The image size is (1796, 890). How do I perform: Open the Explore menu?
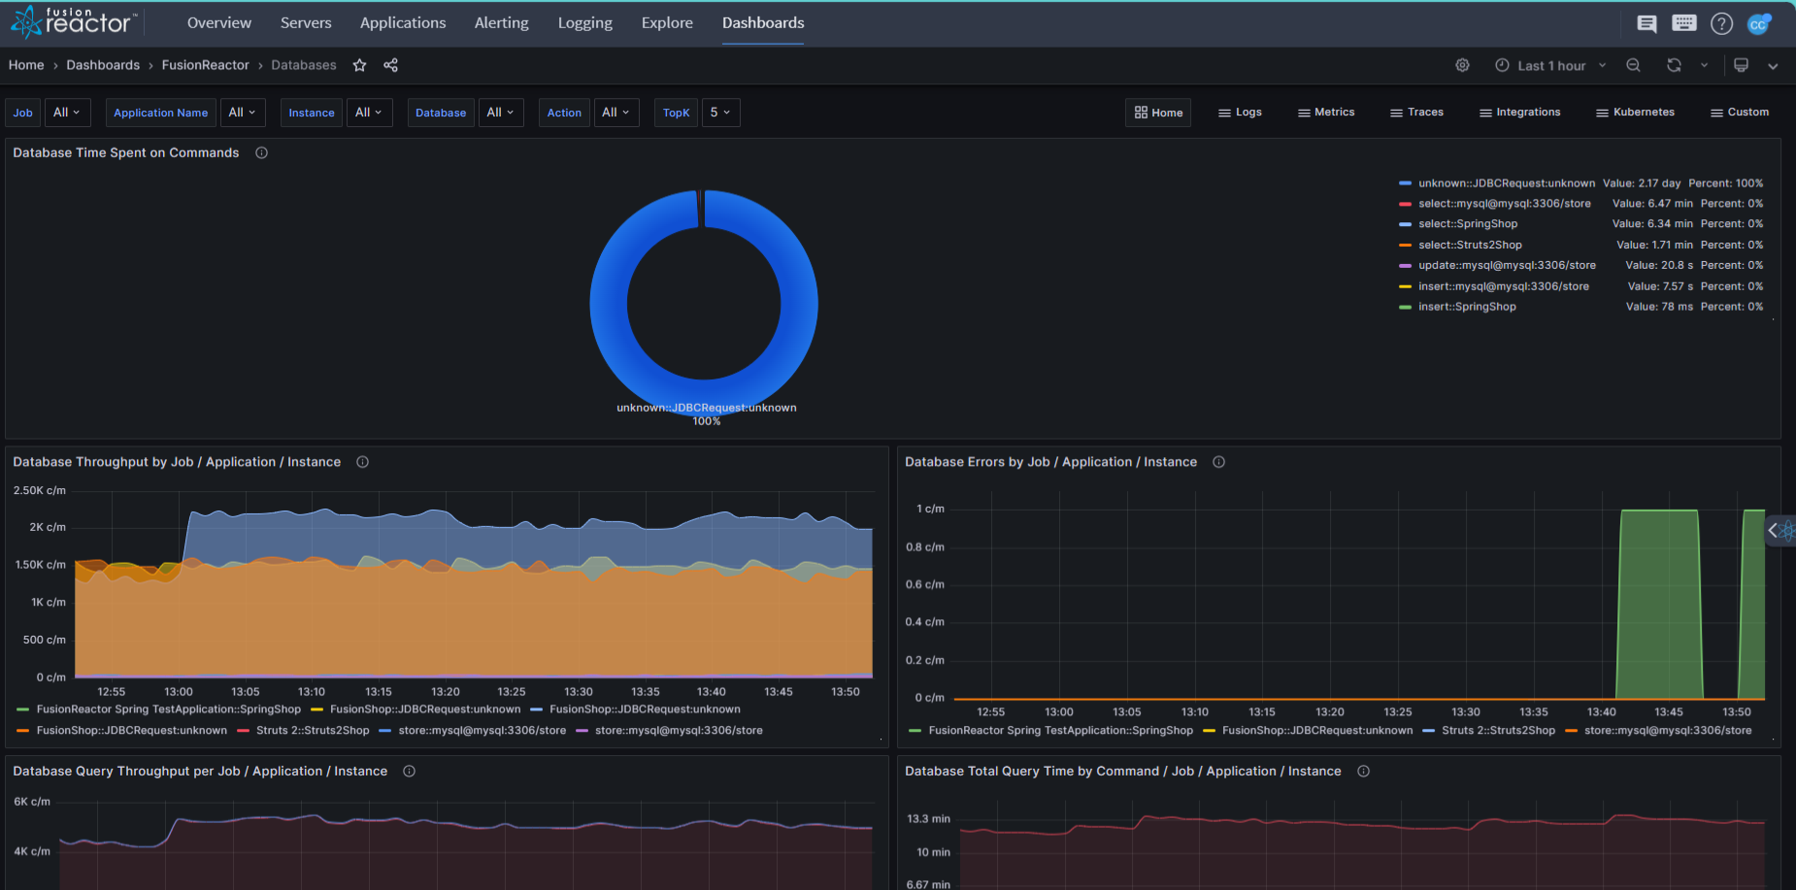(x=667, y=22)
